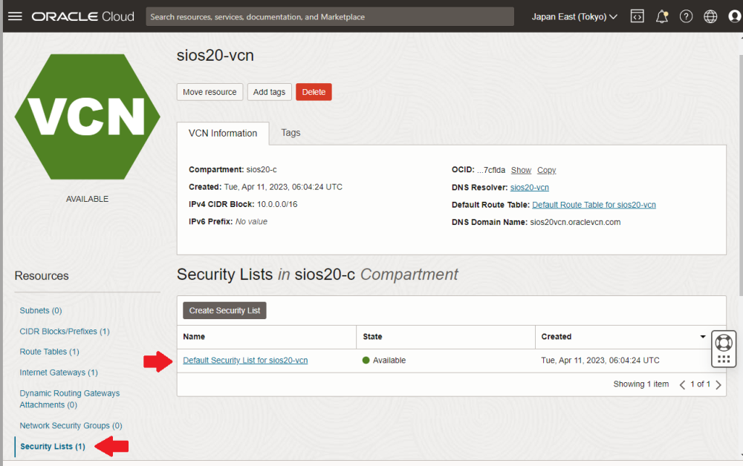Click the Move resource button

click(210, 92)
